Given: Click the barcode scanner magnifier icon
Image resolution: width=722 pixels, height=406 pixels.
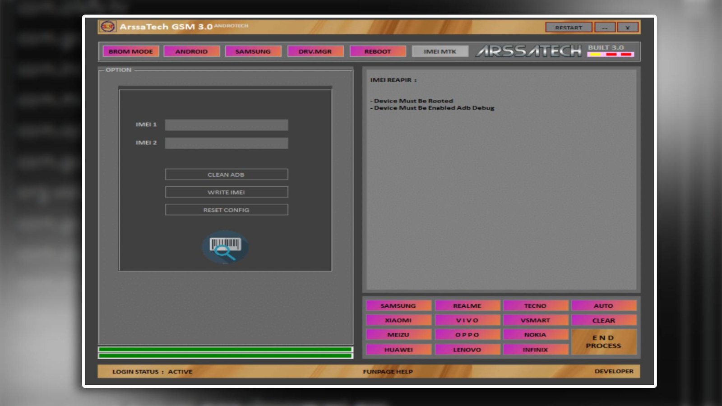Looking at the screenshot, I should [x=225, y=247].
